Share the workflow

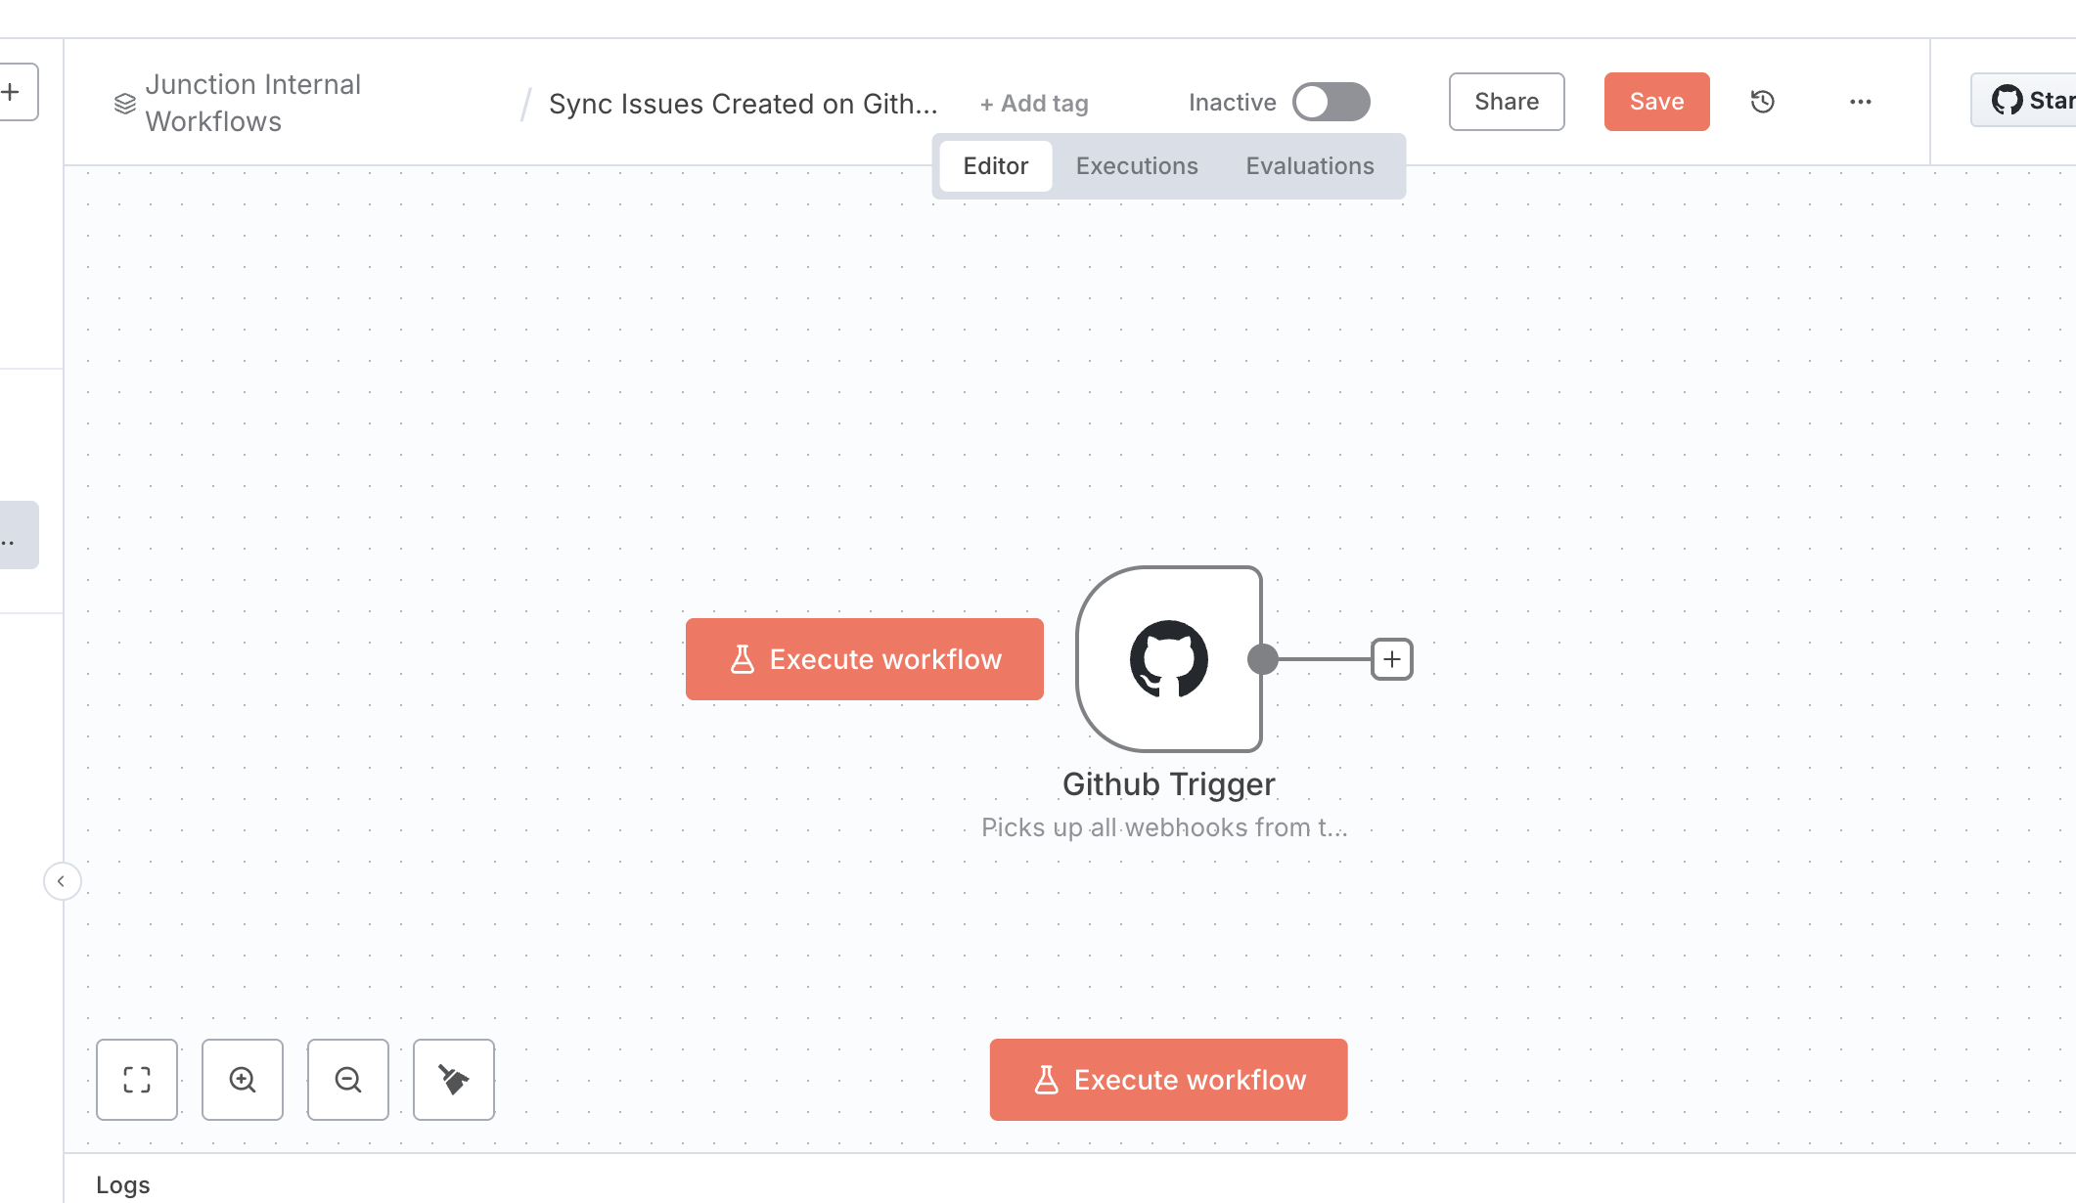pos(1506,101)
